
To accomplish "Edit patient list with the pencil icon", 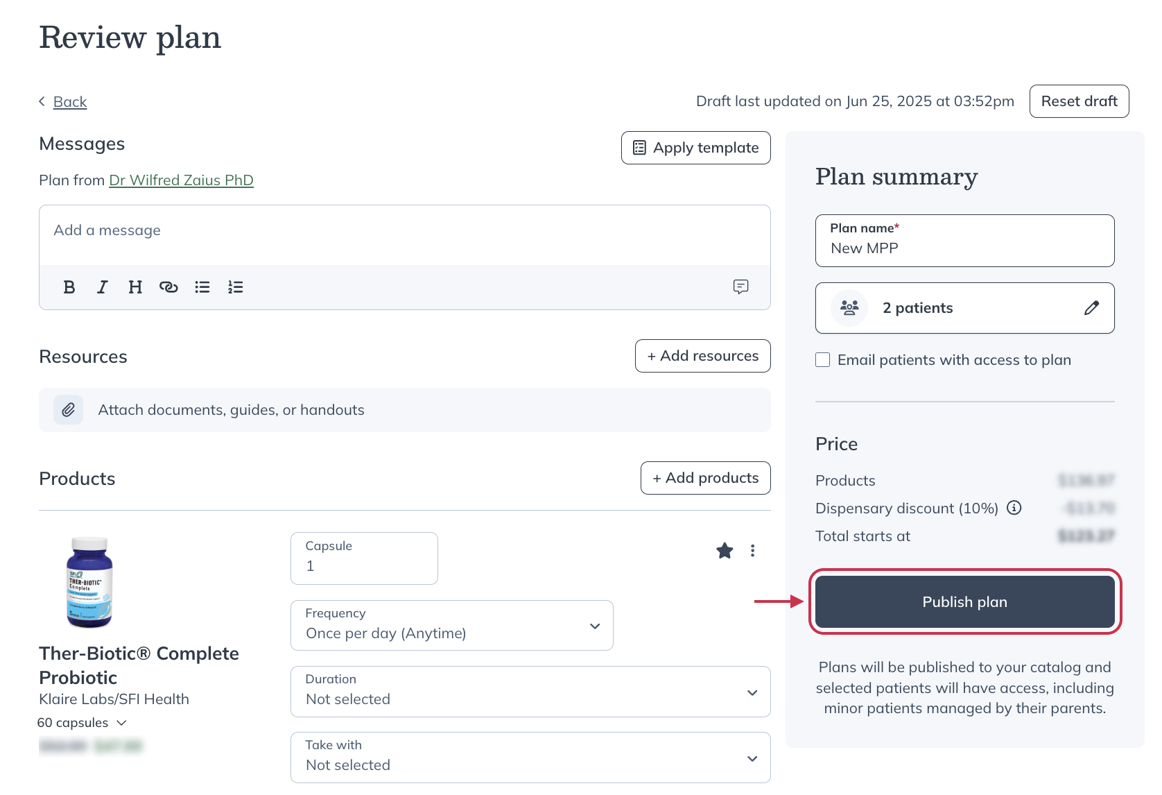I will point(1092,307).
